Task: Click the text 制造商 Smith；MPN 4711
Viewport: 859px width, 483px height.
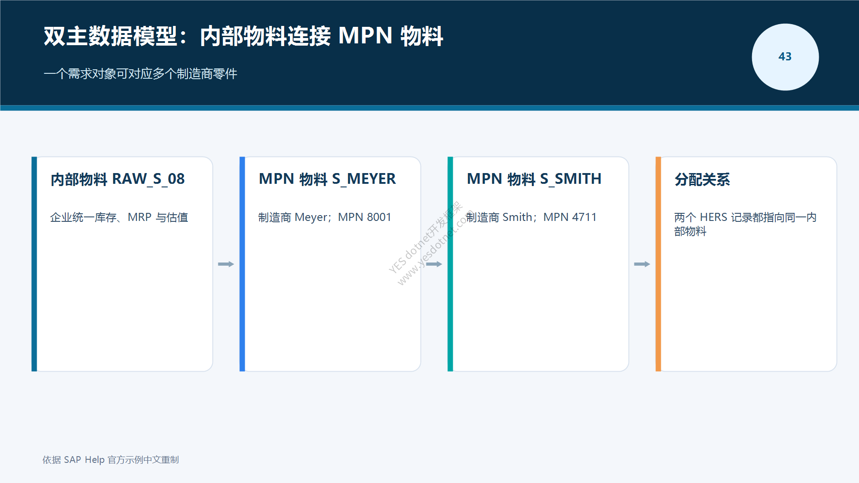Action: coord(532,217)
